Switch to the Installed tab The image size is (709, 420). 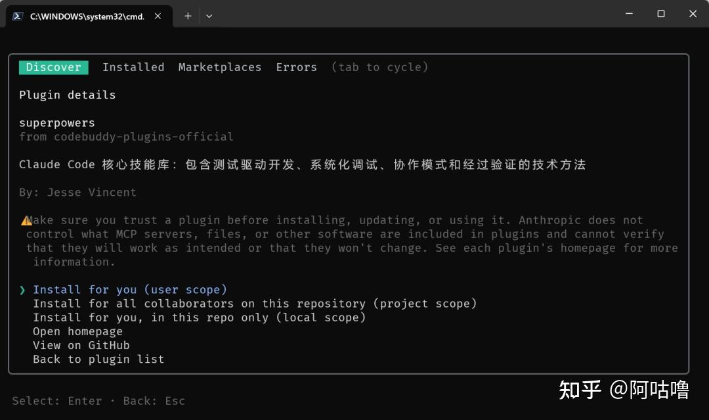[x=133, y=67]
